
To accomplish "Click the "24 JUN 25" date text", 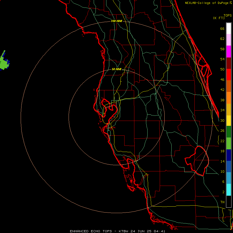I will 141,231.
